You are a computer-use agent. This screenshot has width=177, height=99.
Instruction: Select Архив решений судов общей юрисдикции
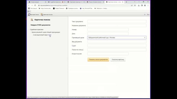click(46, 32)
